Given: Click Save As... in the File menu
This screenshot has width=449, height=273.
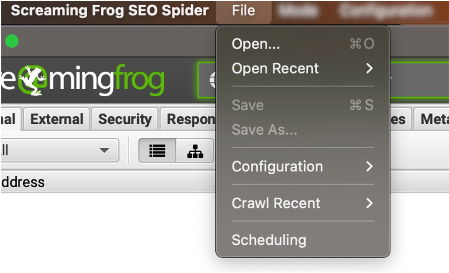Looking at the screenshot, I should point(303,130).
